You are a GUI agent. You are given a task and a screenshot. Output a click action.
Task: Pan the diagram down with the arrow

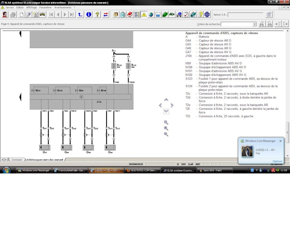166,111
